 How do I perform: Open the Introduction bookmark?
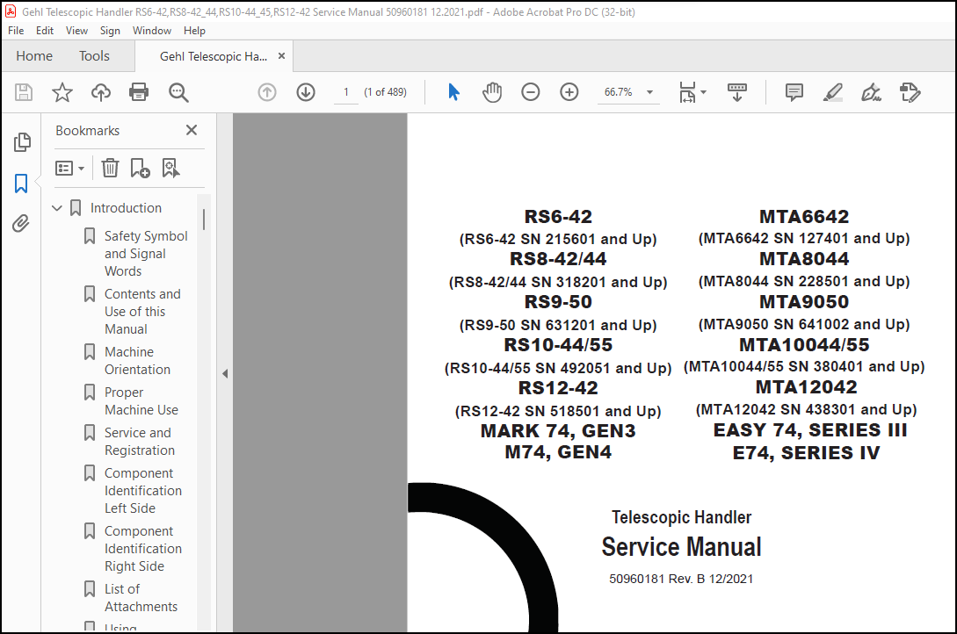(x=126, y=208)
